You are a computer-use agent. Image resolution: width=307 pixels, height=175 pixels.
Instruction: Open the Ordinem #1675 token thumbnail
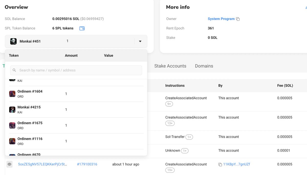click(x=12, y=126)
